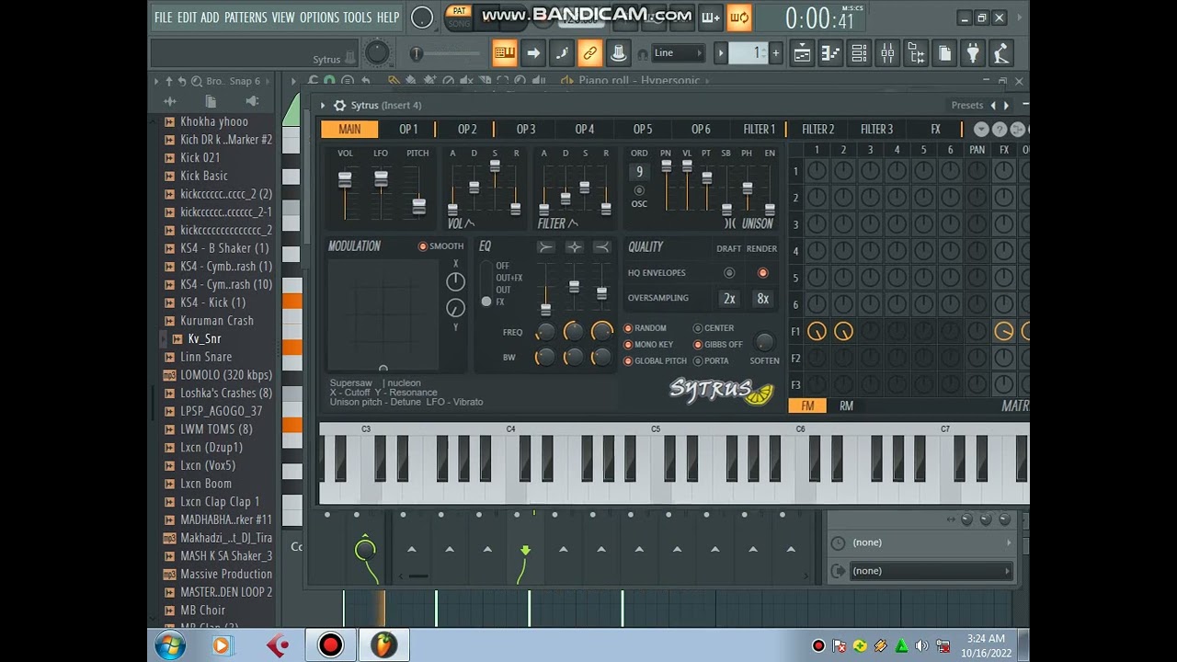Expand the Sytrus window options arrow
Image resolution: width=1177 pixels, height=662 pixels.
323,106
